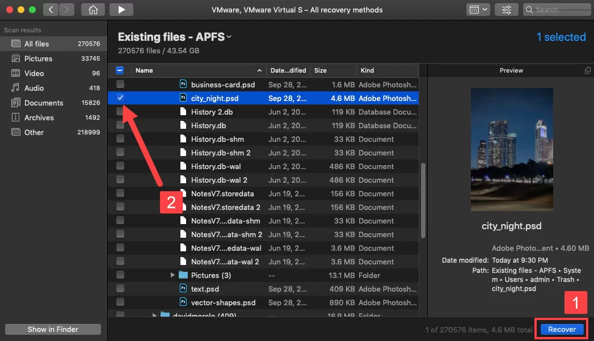Go to the home screen via the house icon
The image size is (594, 341).
click(92, 9)
